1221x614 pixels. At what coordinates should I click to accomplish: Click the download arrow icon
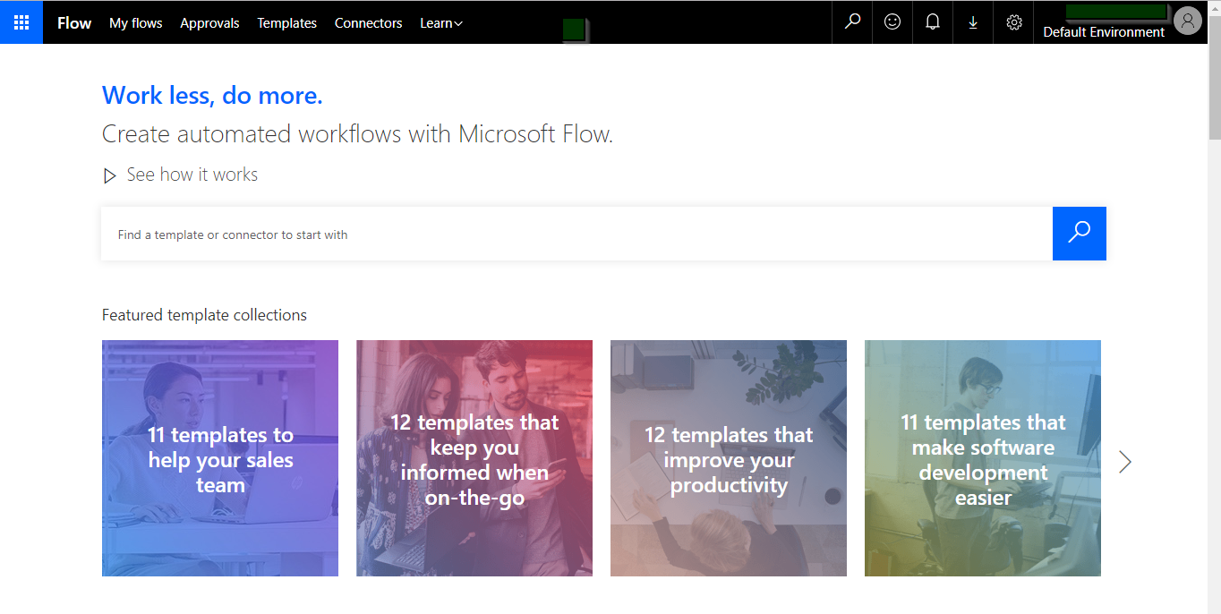pyautogui.click(x=973, y=22)
